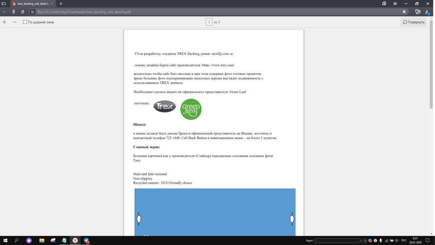
Task: Click 'Recycled content - ECO Friendly choice' line
Action: [x=162, y=183]
